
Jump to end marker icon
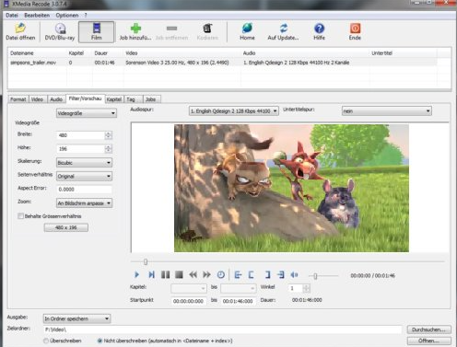[281, 274]
